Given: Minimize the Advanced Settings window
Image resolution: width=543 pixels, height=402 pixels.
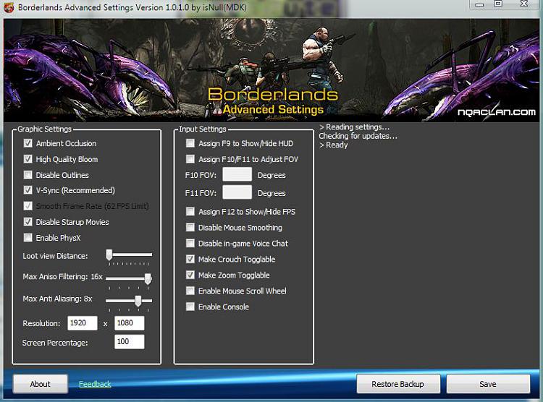Looking at the screenshot, I should pos(479,4).
